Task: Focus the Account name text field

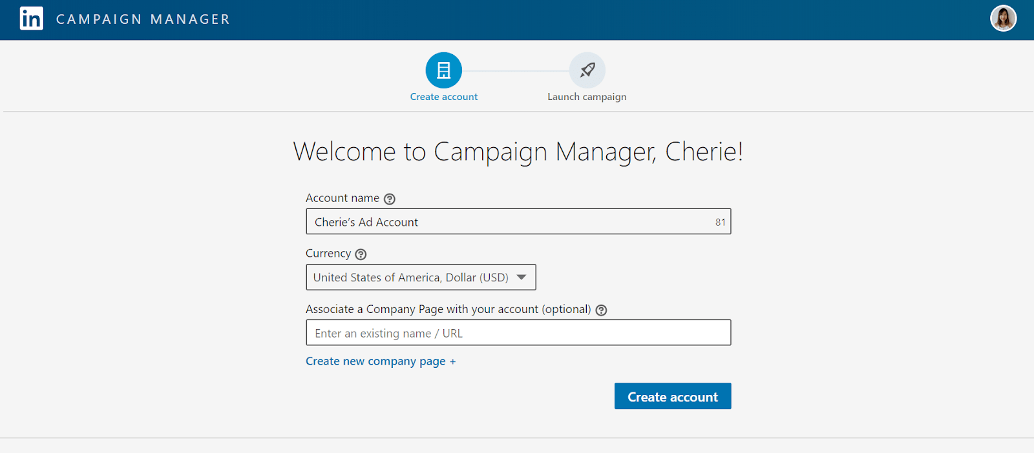Action: [x=518, y=221]
